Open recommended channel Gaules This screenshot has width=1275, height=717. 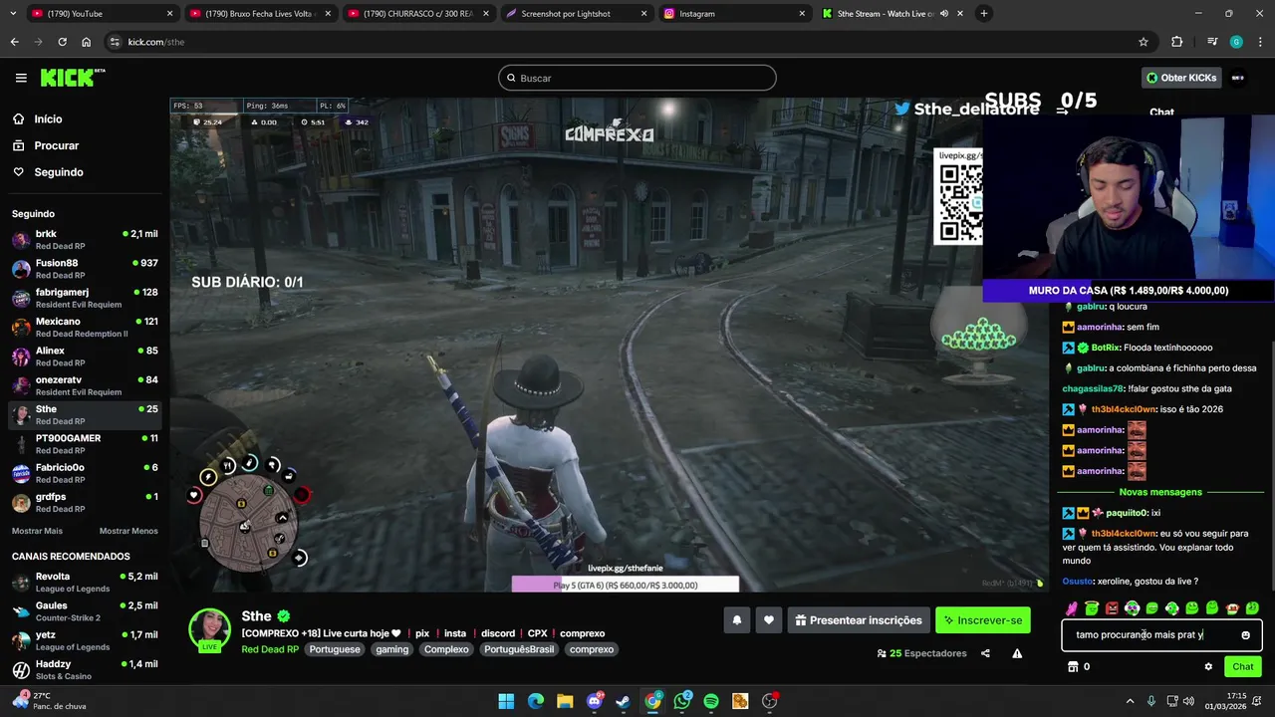(85, 611)
